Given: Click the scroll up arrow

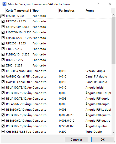Looking at the screenshot, I should point(114,15).
